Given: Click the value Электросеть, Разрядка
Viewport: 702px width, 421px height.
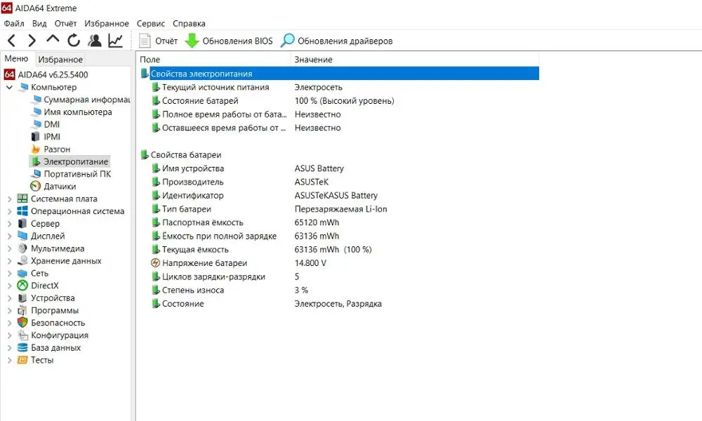Looking at the screenshot, I should click(338, 303).
